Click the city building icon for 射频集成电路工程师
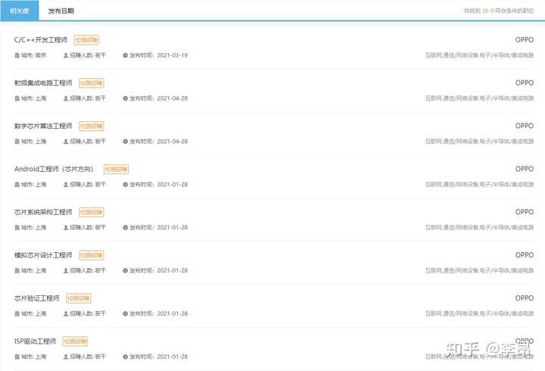The height and width of the screenshot is (371, 545). pyautogui.click(x=17, y=98)
